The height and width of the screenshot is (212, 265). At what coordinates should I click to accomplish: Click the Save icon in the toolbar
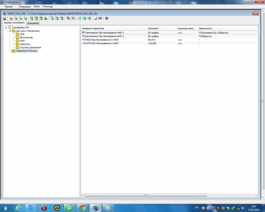click(5, 18)
